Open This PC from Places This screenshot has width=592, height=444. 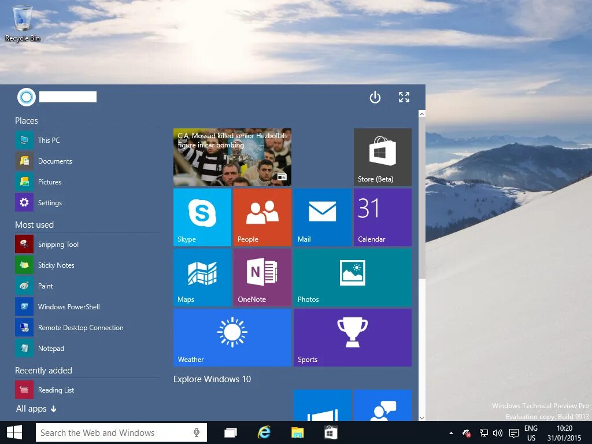(87, 140)
